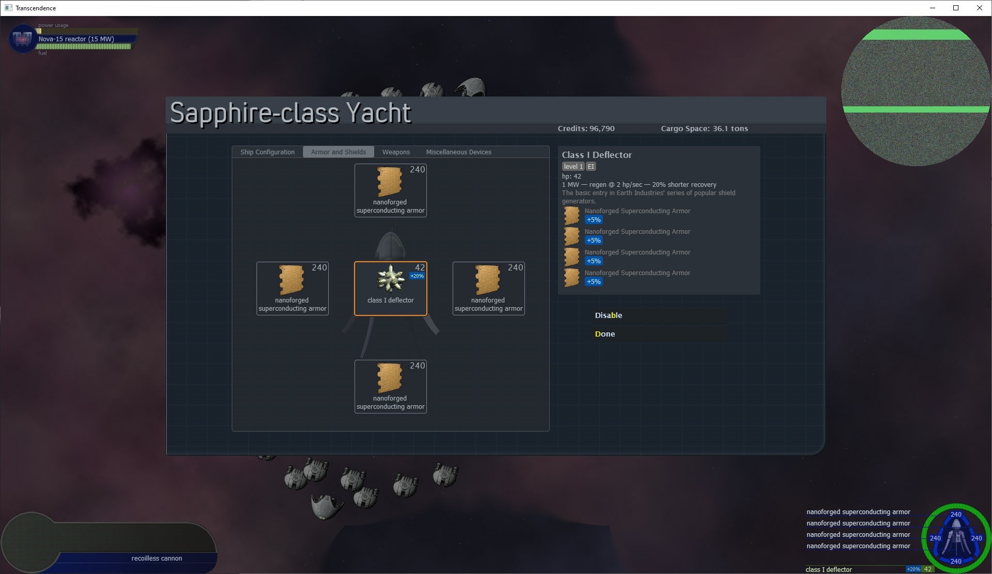Screen dimensions: 992x574
Task: Select the class I deflector shield icon
Action: tap(391, 279)
